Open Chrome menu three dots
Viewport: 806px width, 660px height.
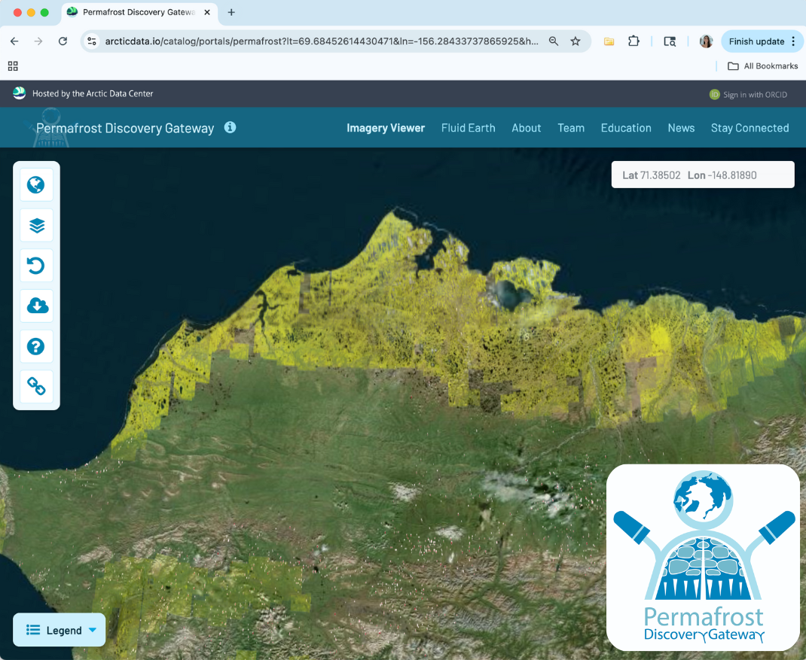click(793, 41)
